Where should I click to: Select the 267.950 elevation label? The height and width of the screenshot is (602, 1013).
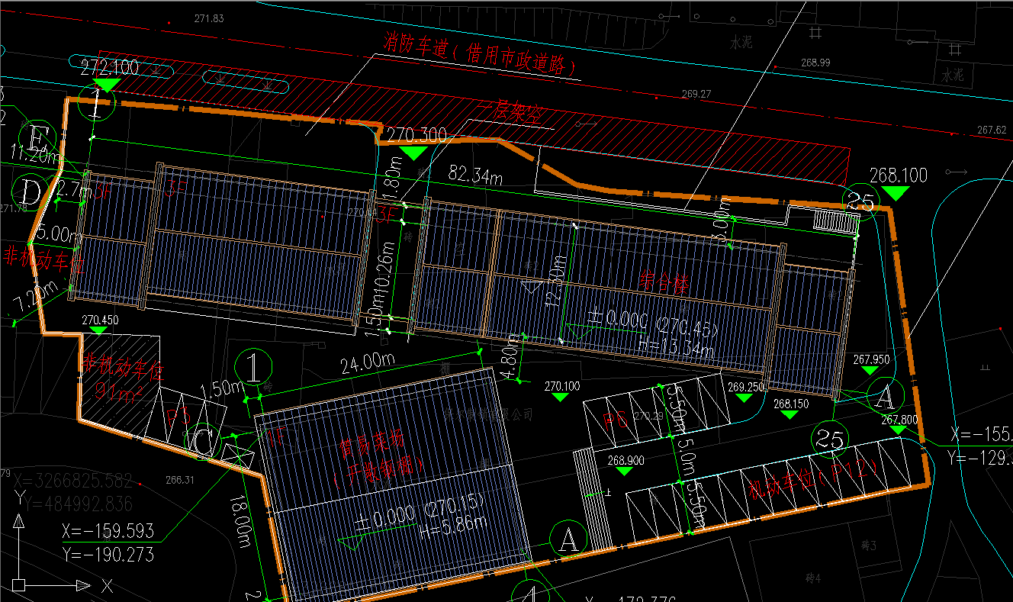click(x=871, y=359)
